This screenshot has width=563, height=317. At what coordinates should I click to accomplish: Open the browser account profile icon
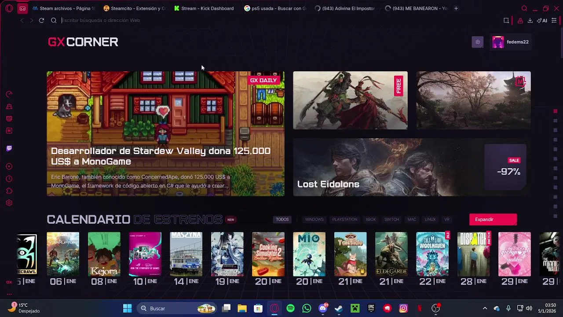[520, 20]
